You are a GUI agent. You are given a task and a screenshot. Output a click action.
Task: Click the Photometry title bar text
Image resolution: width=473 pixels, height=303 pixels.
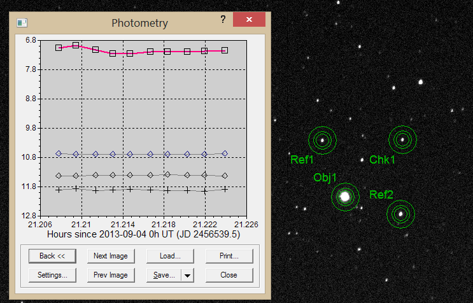[x=139, y=24]
